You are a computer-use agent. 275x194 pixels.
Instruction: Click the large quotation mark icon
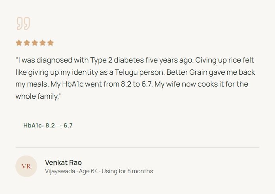23,24
